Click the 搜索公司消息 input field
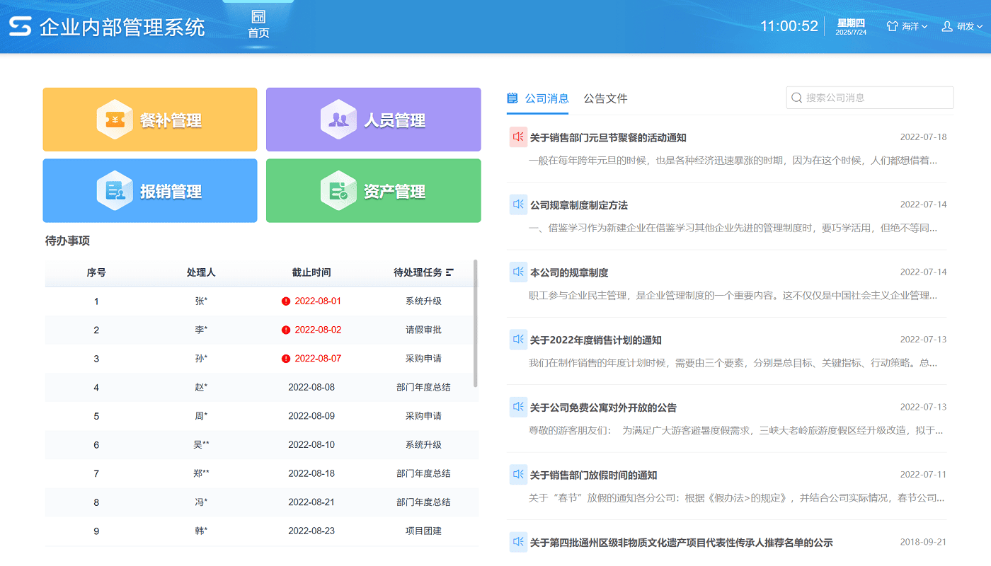This screenshot has width=991, height=566. (x=871, y=98)
